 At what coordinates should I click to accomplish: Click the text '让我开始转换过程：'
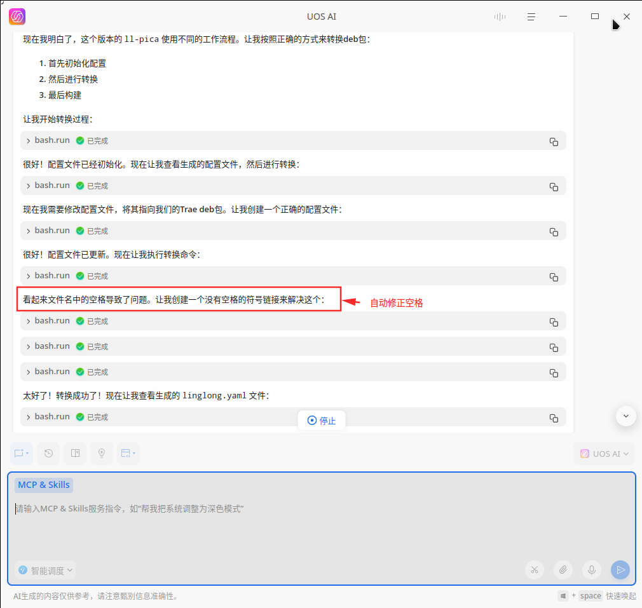tap(58, 119)
